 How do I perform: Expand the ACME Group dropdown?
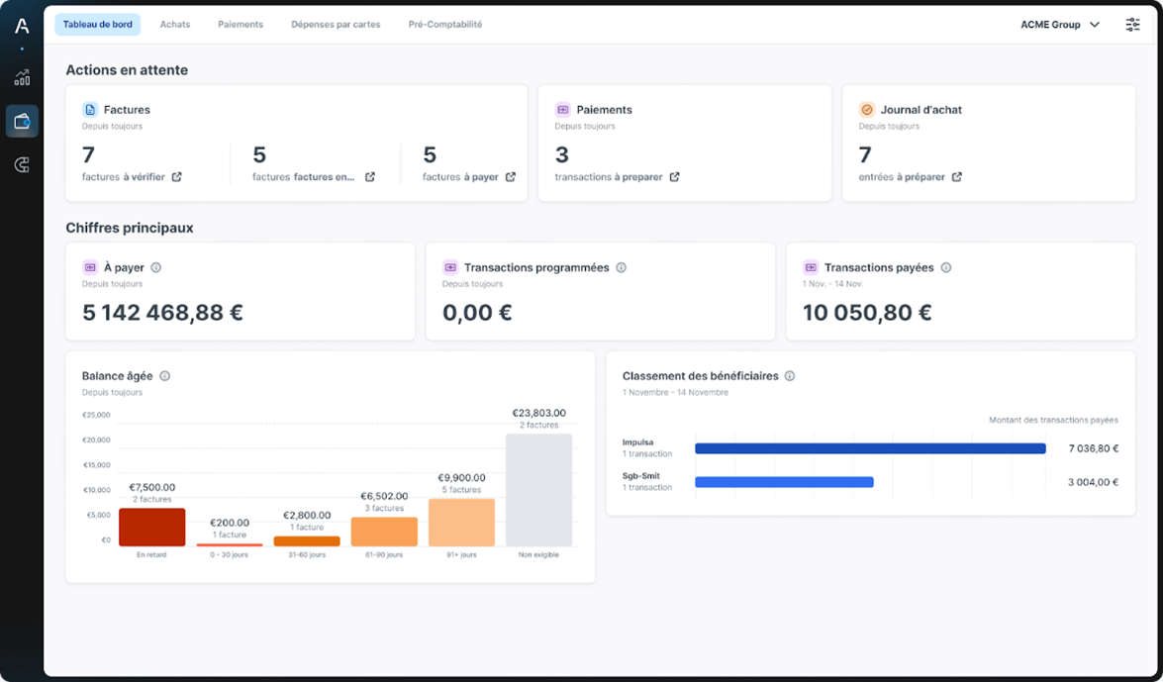1060,24
